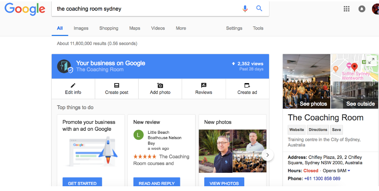The image size is (379, 191).
Task: Switch to the Maps tab
Action: (x=135, y=28)
